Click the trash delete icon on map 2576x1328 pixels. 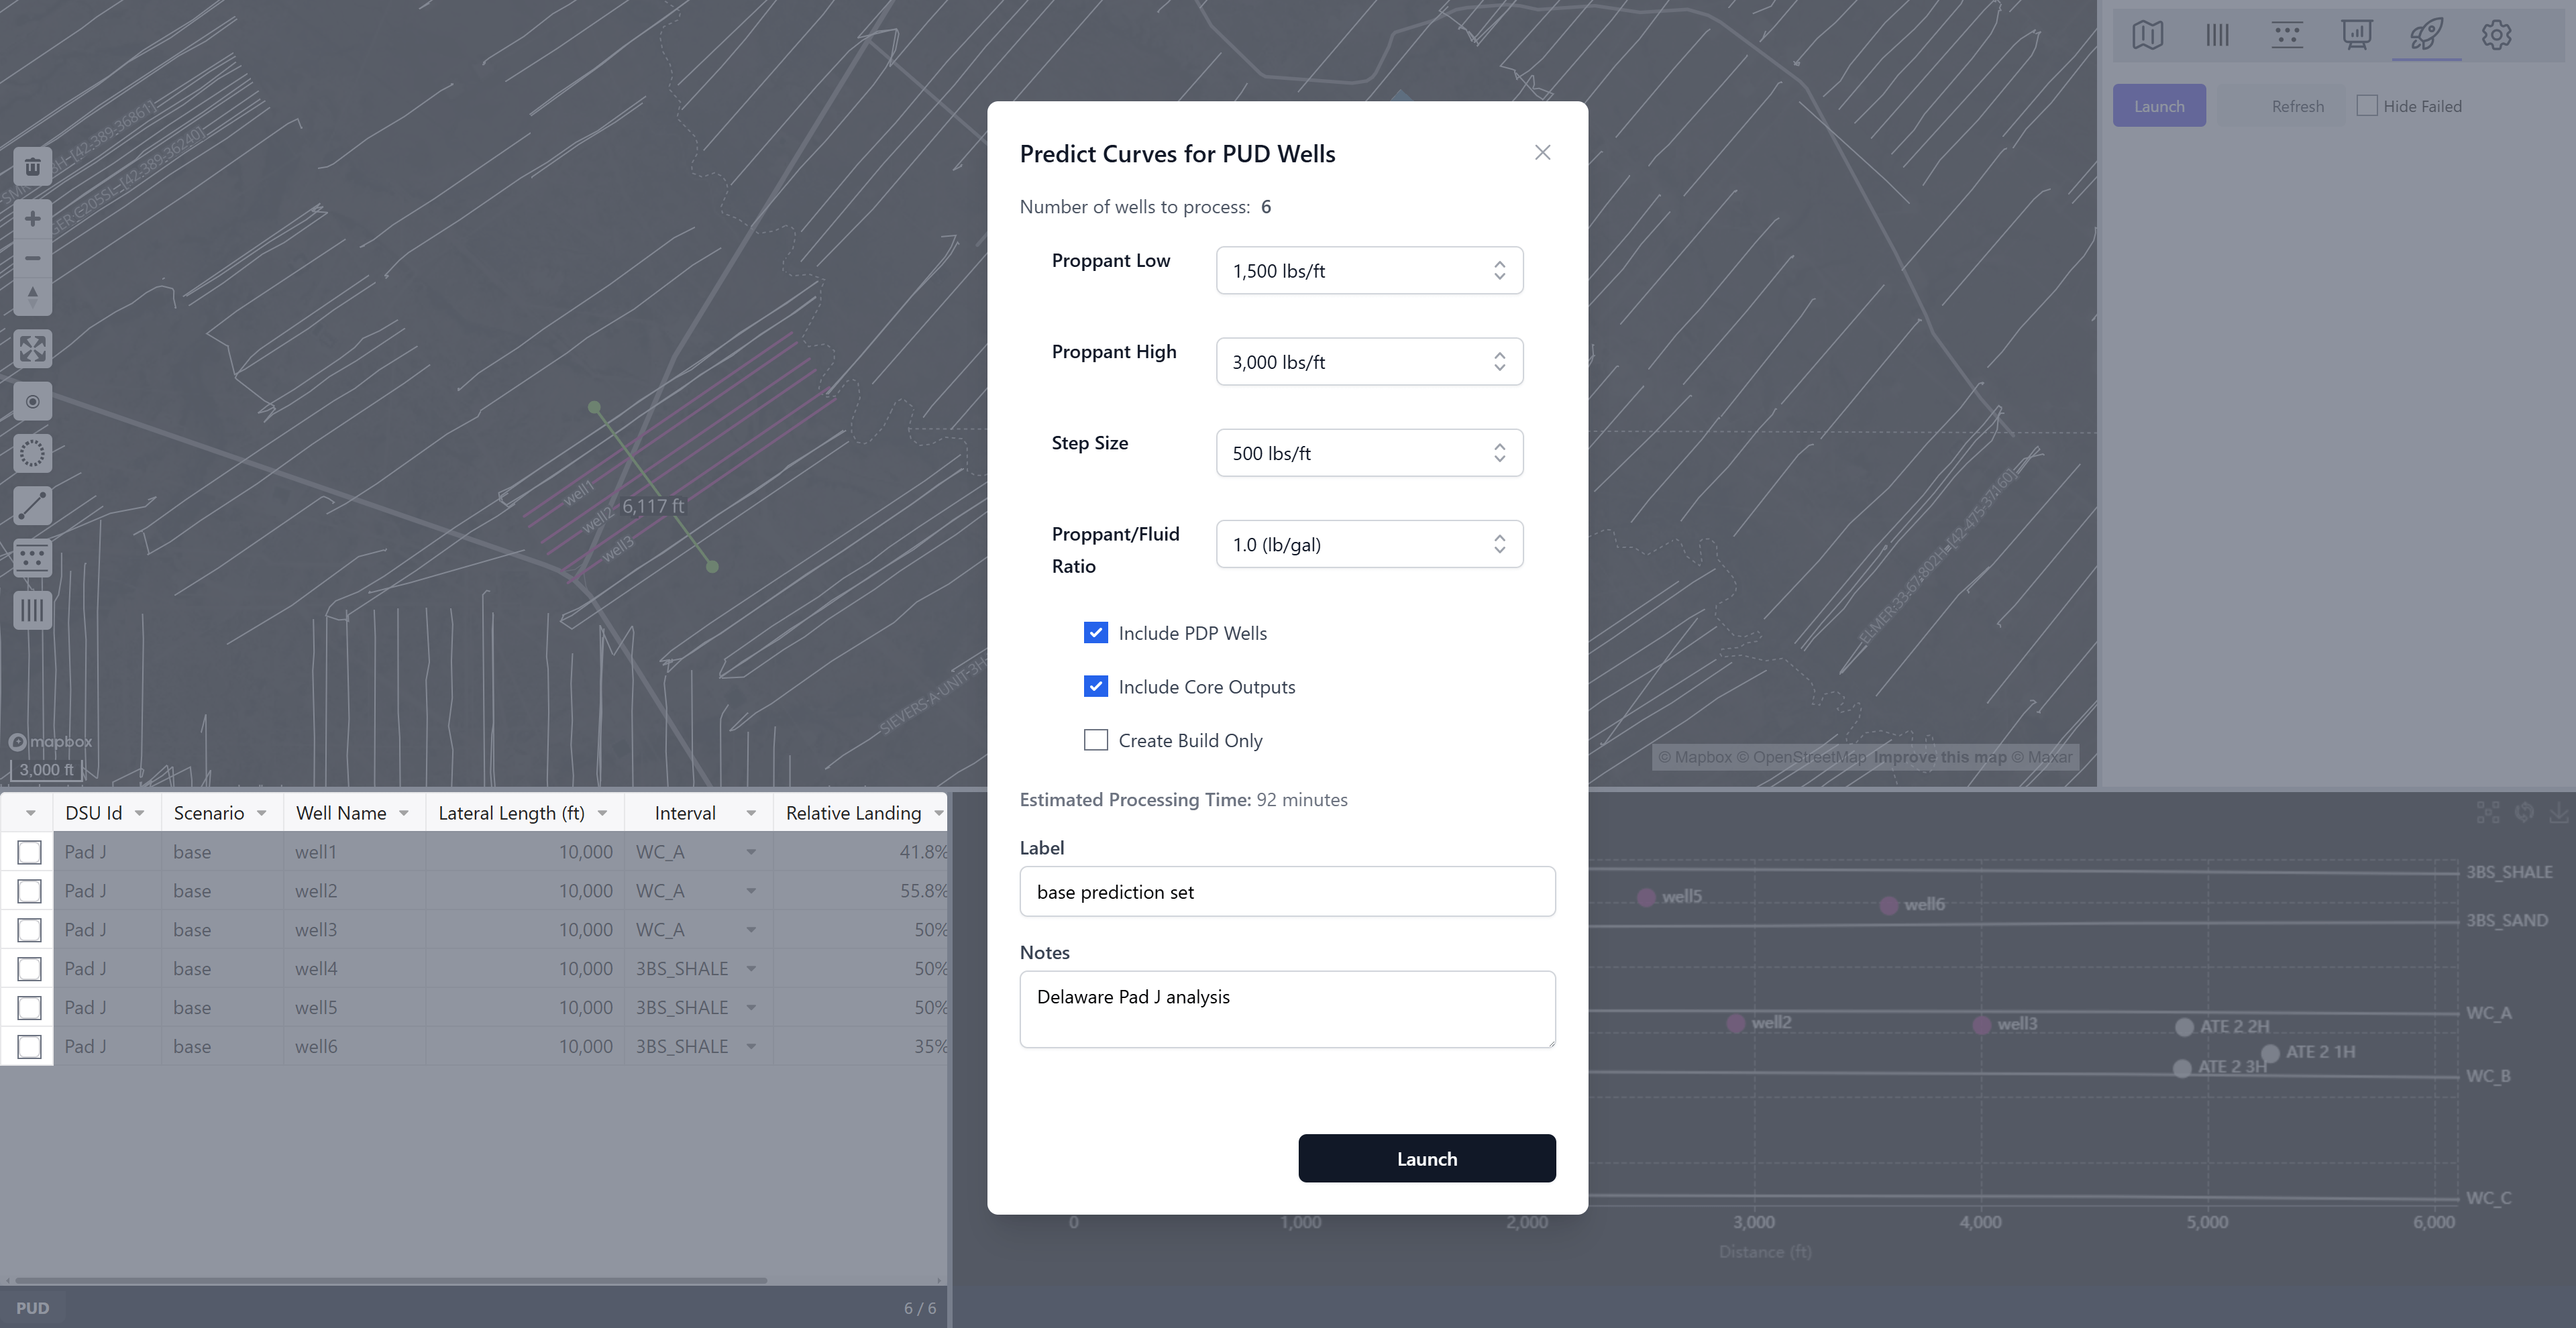click(x=32, y=166)
